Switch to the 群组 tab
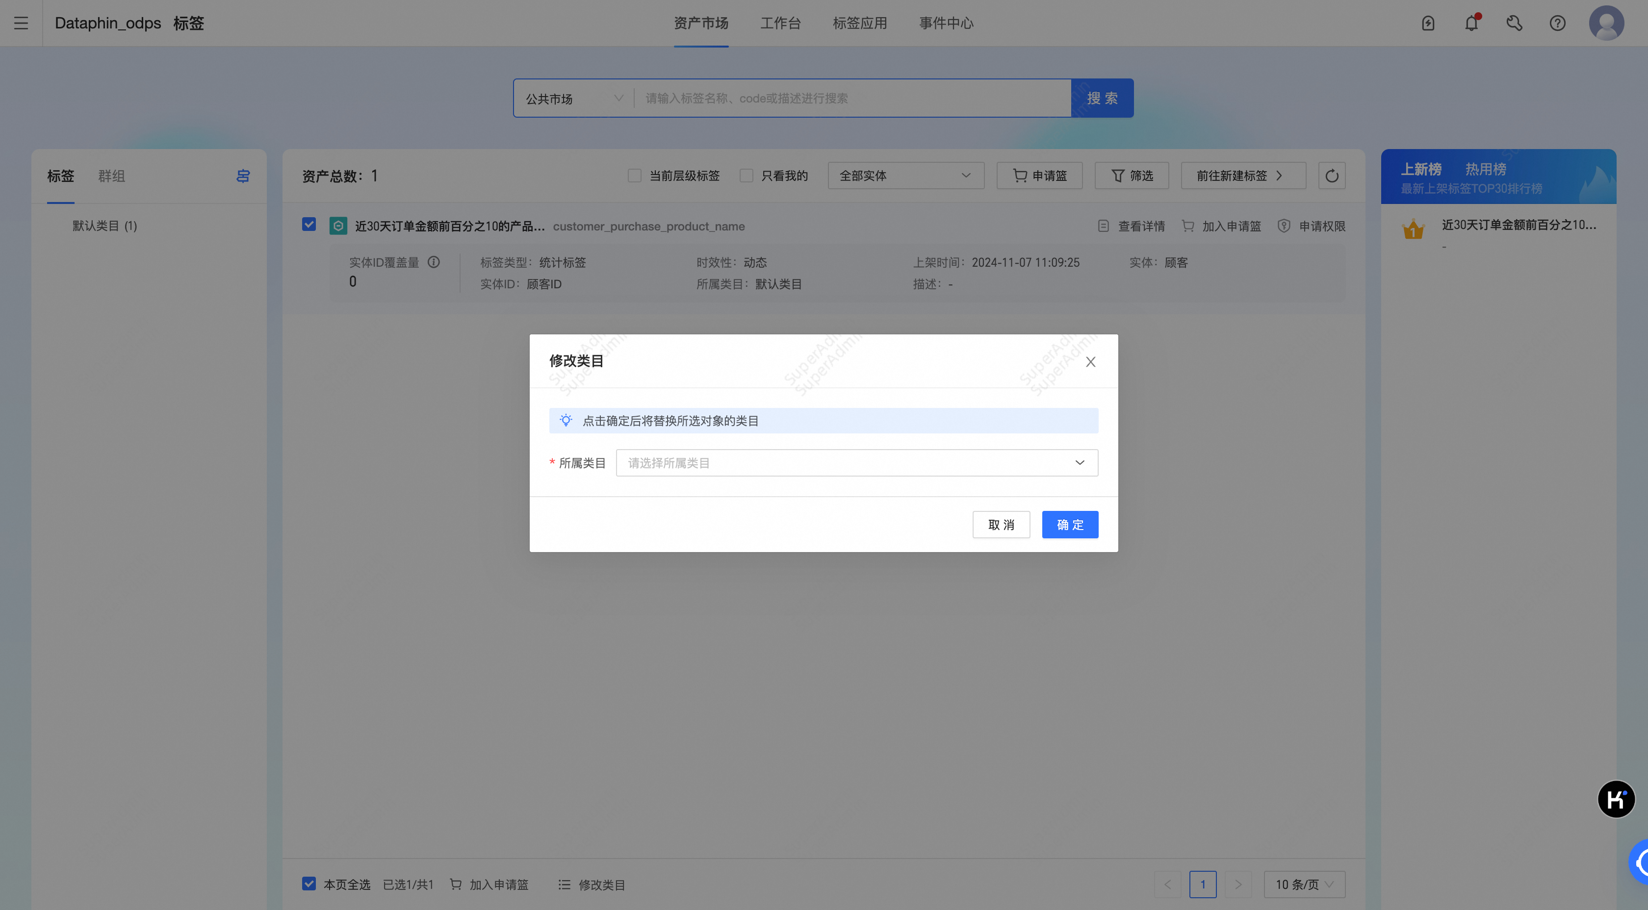 pyautogui.click(x=111, y=176)
